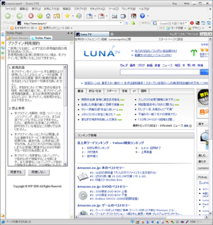Switch to the Twitter Plugin sidebar tab
The image size is (213, 225).
pos(42,38)
